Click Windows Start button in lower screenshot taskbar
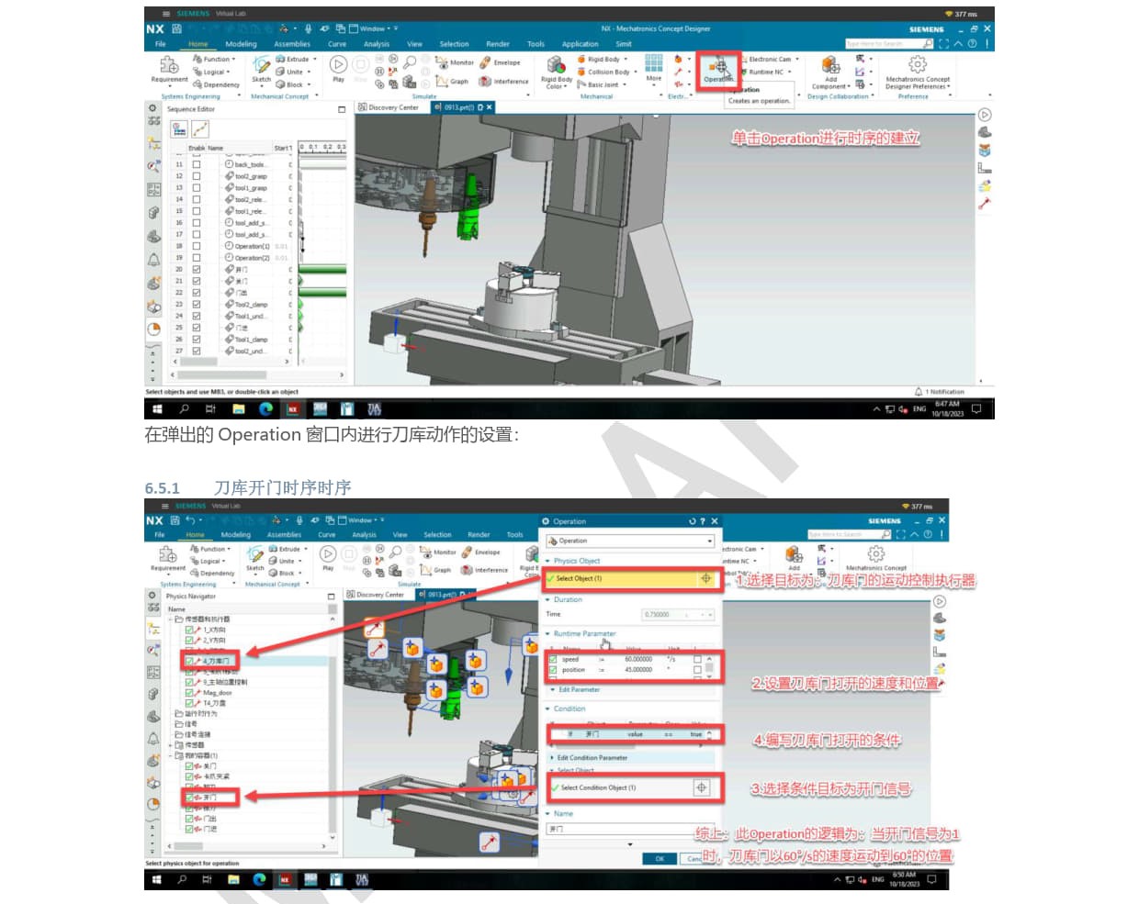1139x904 pixels. pos(157,879)
